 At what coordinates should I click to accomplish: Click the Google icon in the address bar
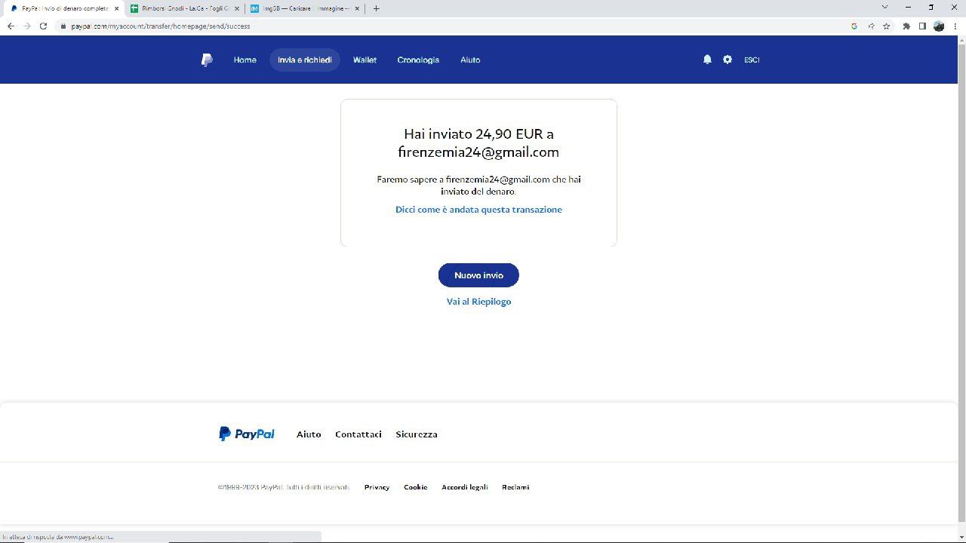pyautogui.click(x=854, y=26)
